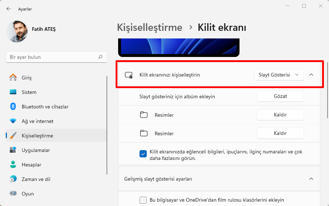Open Hesaplar settings page
329x206 pixels.
point(56,164)
